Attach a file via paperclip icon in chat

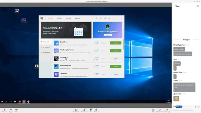point(196,107)
